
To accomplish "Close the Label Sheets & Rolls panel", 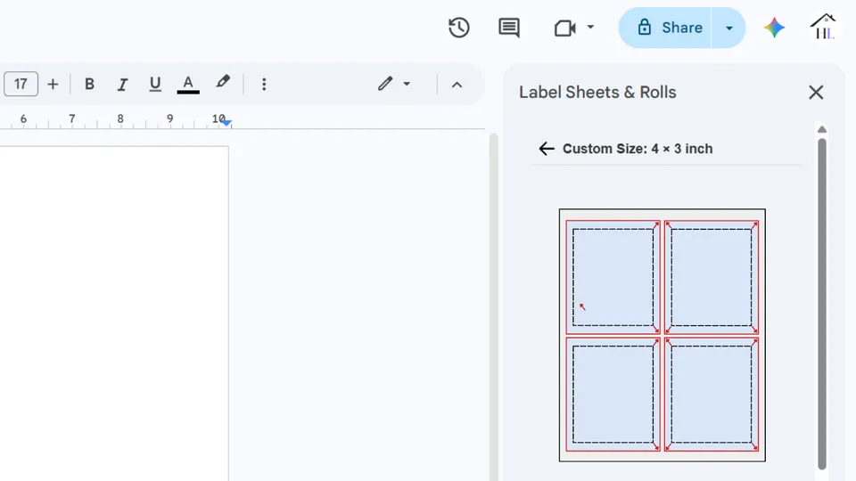I will point(816,92).
